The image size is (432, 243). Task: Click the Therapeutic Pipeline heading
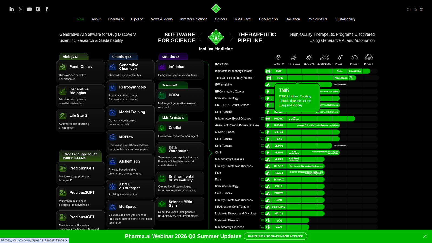[257, 38]
